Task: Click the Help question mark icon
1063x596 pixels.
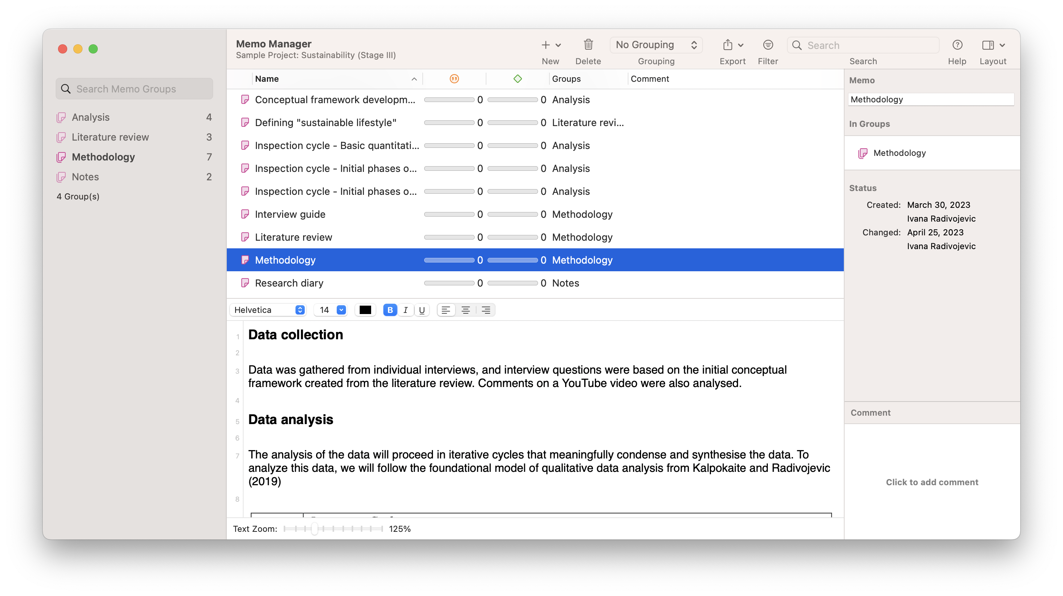Action: 957,45
